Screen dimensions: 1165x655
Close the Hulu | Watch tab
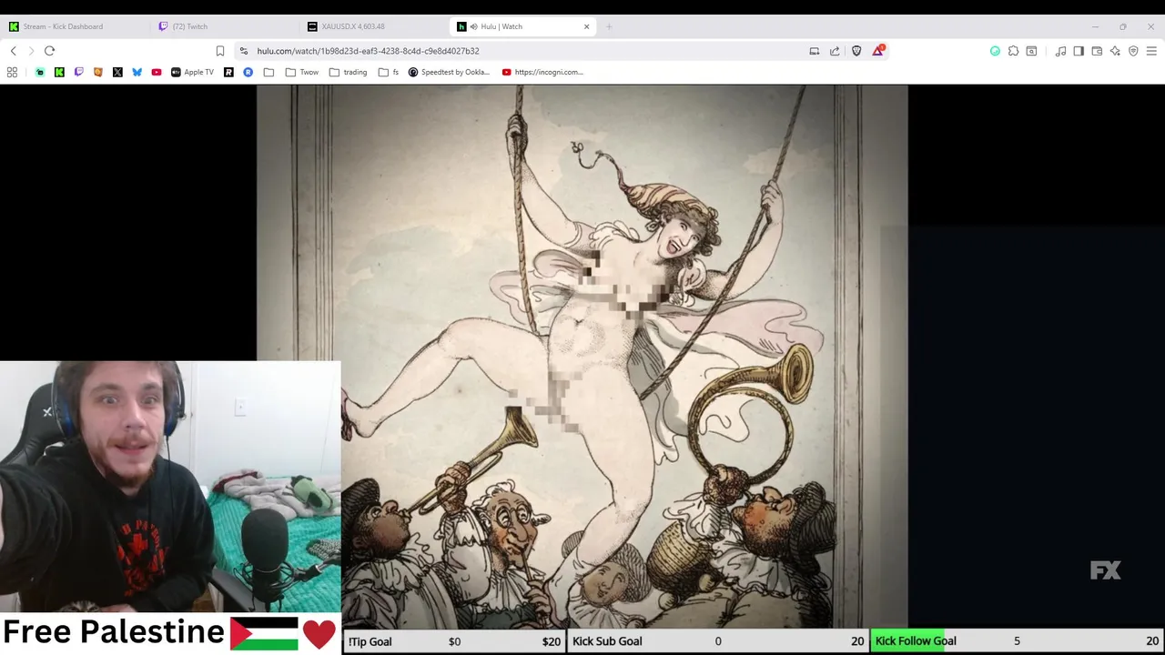click(x=586, y=26)
